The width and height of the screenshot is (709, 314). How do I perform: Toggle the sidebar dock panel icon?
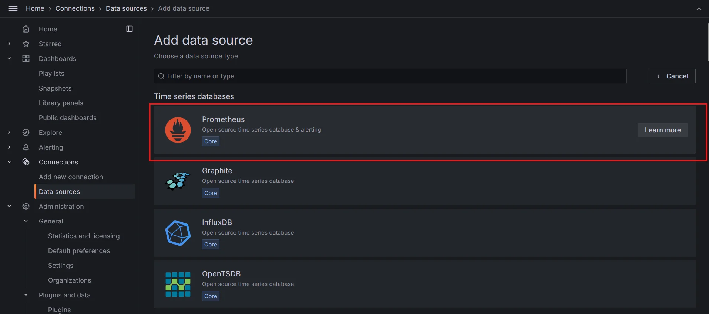(130, 29)
